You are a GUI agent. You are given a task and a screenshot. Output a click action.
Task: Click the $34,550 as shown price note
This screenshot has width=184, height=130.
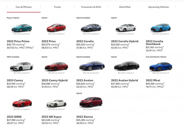tap(22, 34)
